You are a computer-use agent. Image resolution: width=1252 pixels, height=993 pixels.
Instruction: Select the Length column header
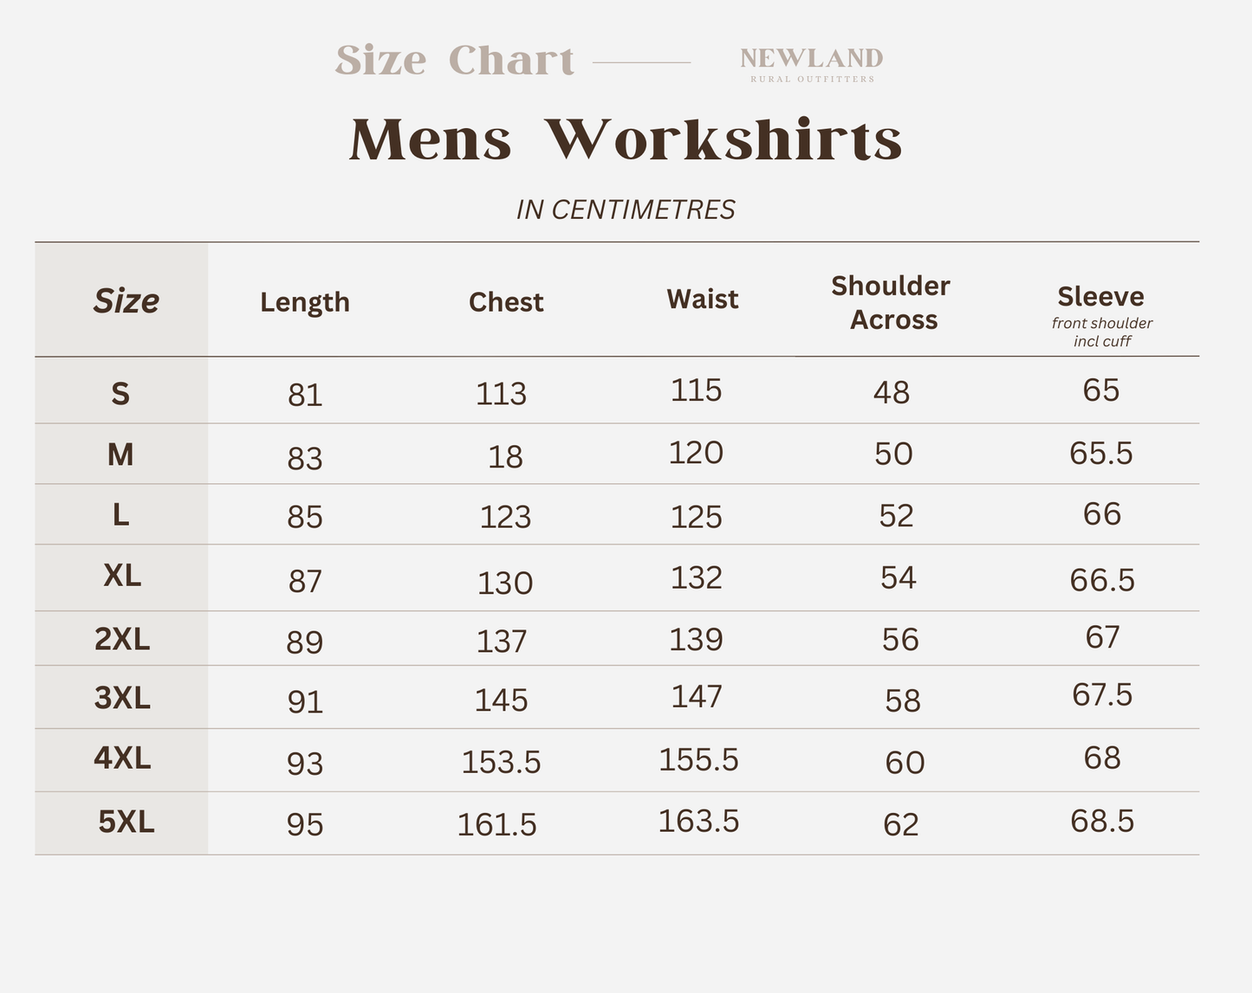click(x=305, y=302)
